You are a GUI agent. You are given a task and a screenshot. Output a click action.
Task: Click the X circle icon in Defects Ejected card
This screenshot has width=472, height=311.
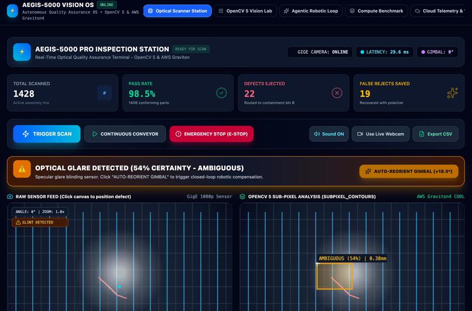click(x=337, y=93)
